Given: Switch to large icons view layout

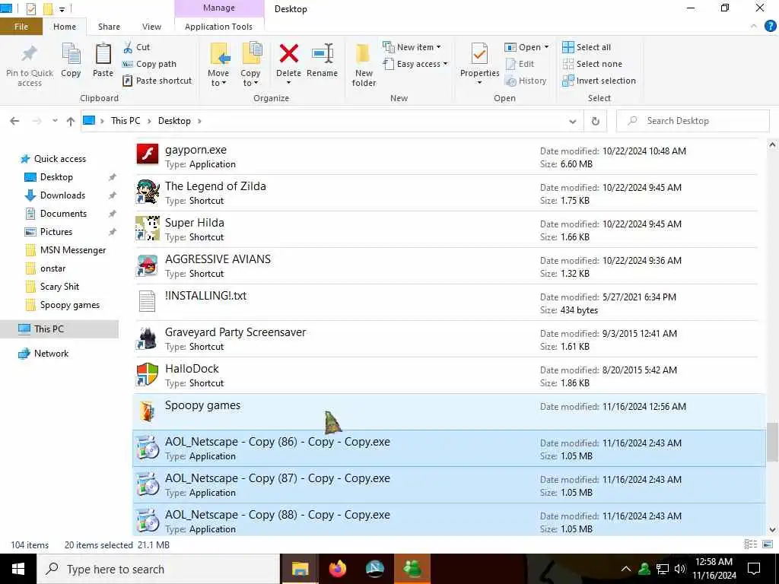Looking at the screenshot, I should (x=767, y=544).
